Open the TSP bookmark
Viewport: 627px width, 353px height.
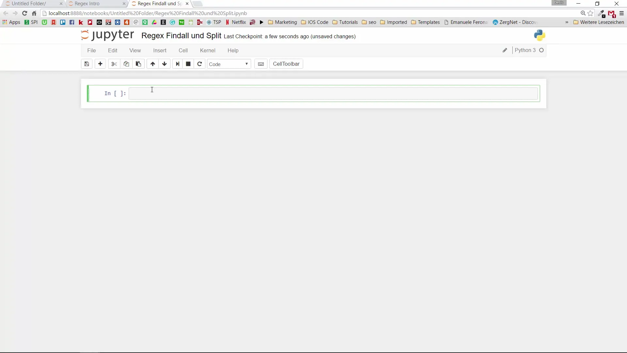click(x=214, y=22)
